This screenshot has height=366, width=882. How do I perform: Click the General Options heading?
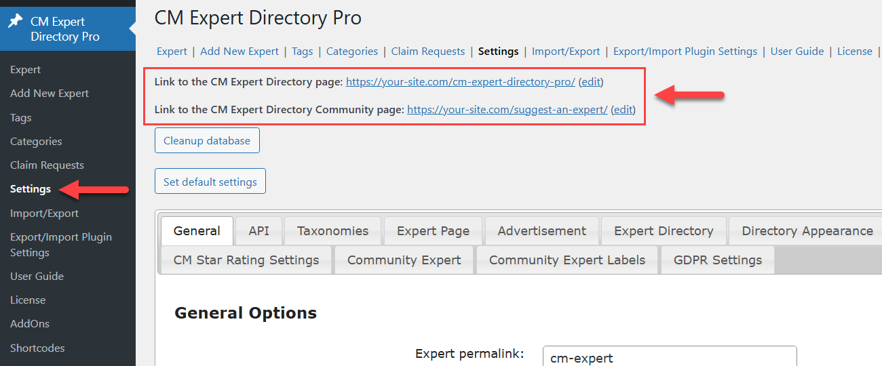[246, 313]
